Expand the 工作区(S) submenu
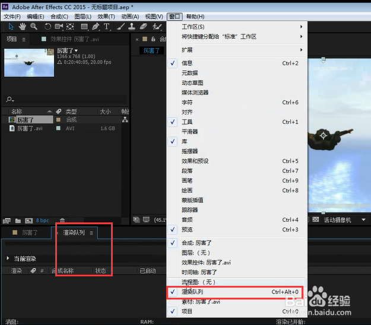 [237, 27]
